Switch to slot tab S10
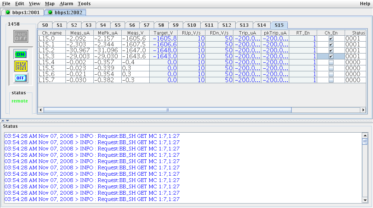 [191, 25]
